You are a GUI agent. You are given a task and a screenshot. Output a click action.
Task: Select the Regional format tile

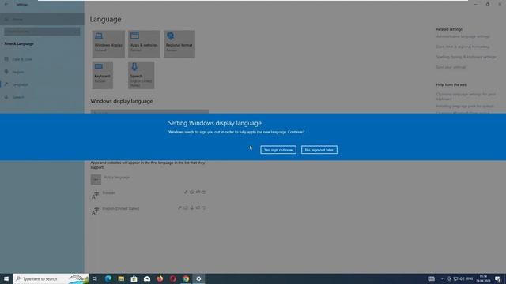click(179, 44)
